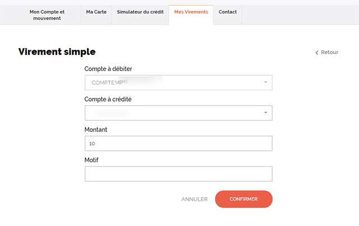The image size is (359, 226).
Task: Cancel the transfer via ANNULER
Action: [x=195, y=199]
